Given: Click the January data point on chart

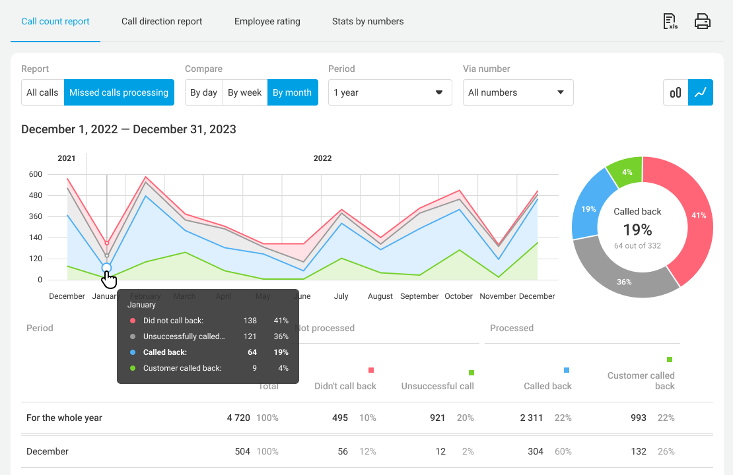Looking at the screenshot, I should 107,268.
